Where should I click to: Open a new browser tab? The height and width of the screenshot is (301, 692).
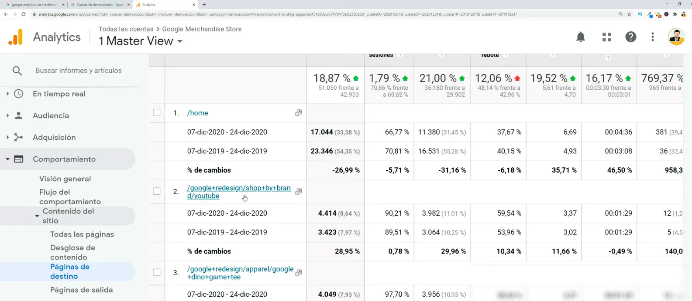pyautogui.click(x=204, y=4)
